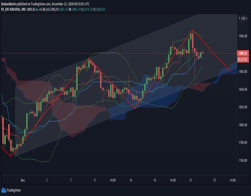Image resolution: width=251 pixels, height=196 pixels.
Task: Click the TradingView logo icon
Action: pos(3,190)
